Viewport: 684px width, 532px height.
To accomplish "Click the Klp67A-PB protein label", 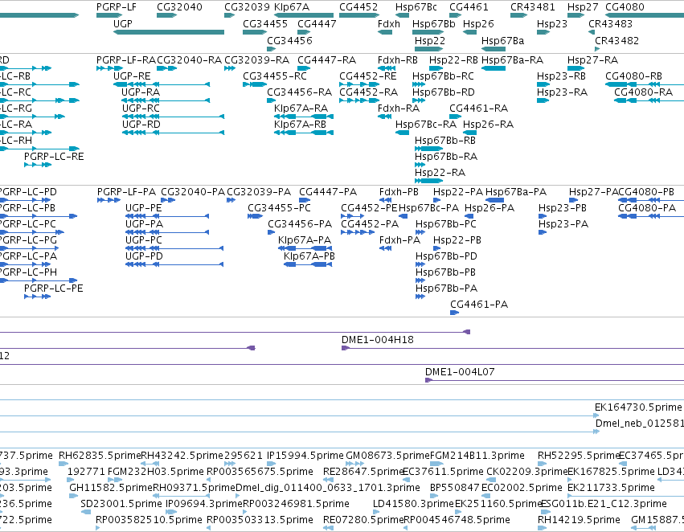I will pos(309,256).
